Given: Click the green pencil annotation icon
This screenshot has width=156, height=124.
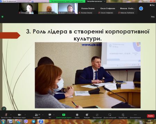Looking at the screenshot, I should (4, 108).
